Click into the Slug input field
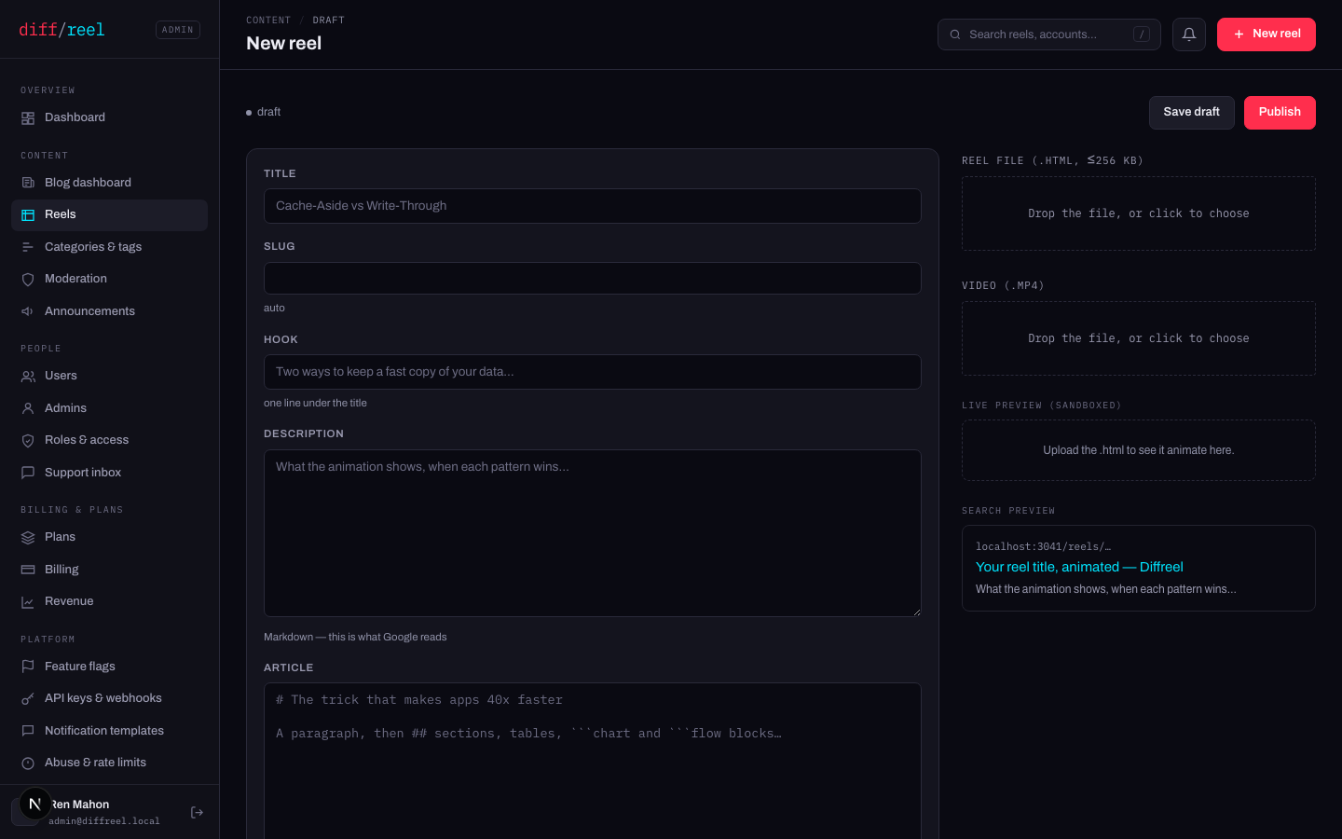 [x=593, y=279]
